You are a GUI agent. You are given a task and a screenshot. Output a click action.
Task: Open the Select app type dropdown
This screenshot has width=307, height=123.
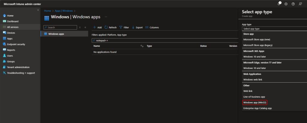275,29
